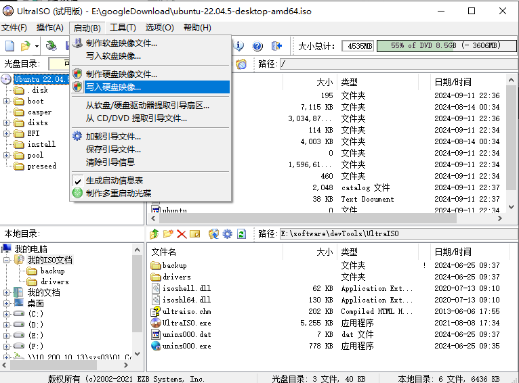The width and height of the screenshot is (519, 383).
Task: Expand the (C:) drive node
Action: [6, 314]
